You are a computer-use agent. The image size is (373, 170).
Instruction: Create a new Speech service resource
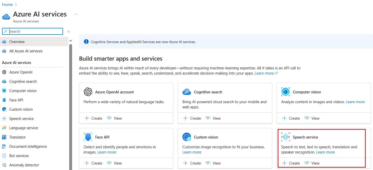click(x=291, y=163)
